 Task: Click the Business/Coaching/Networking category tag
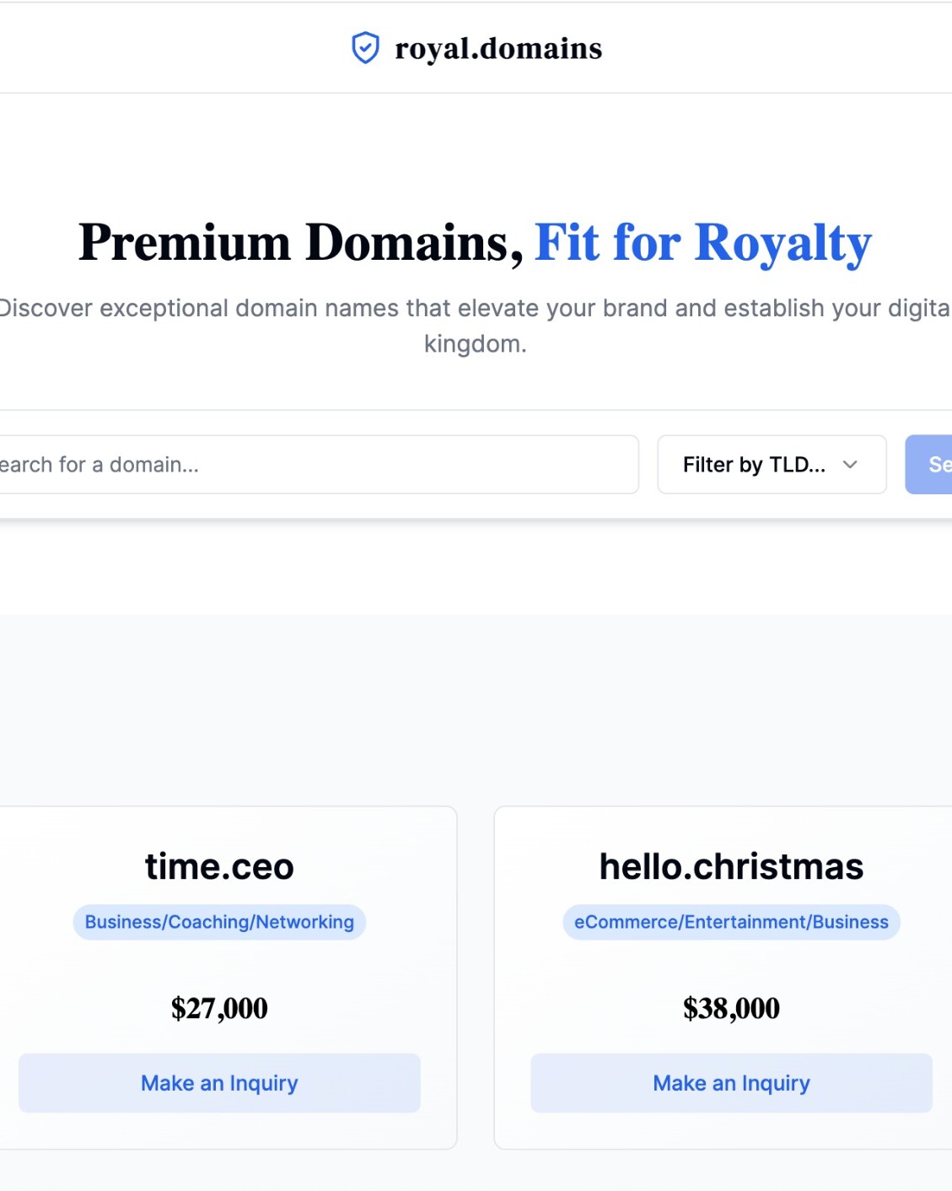(219, 922)
